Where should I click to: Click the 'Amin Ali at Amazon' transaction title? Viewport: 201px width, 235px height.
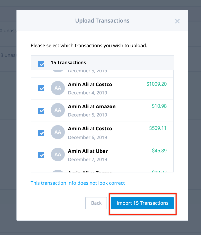tap(92, 106)
